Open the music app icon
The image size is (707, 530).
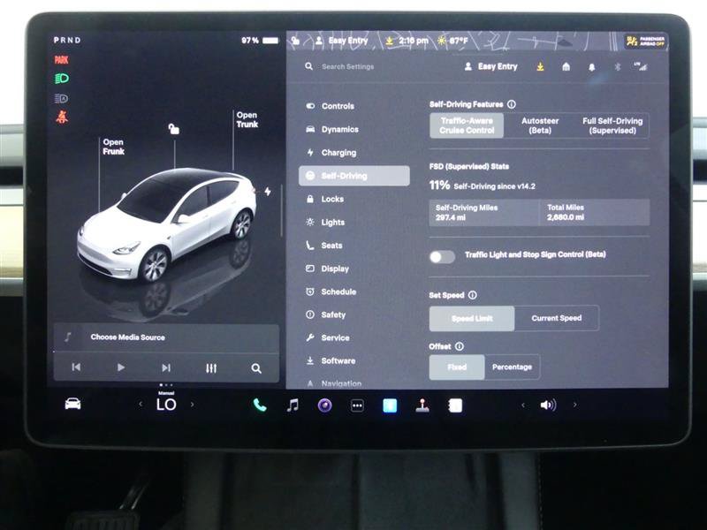[293, 405]
